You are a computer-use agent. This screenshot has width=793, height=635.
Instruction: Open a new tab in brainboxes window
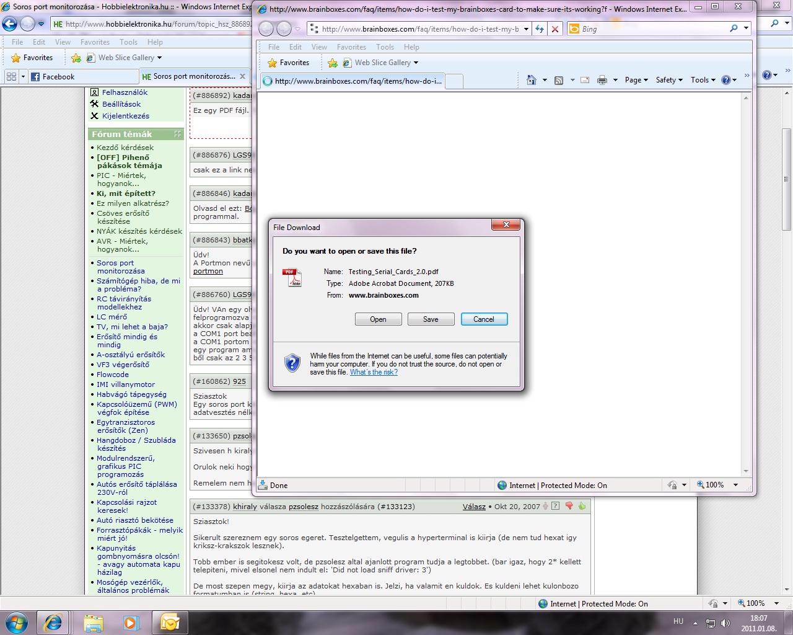point(454,81)
